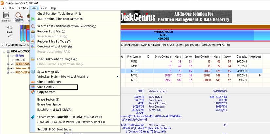Click the Clone Partition icon

[33, 82]
